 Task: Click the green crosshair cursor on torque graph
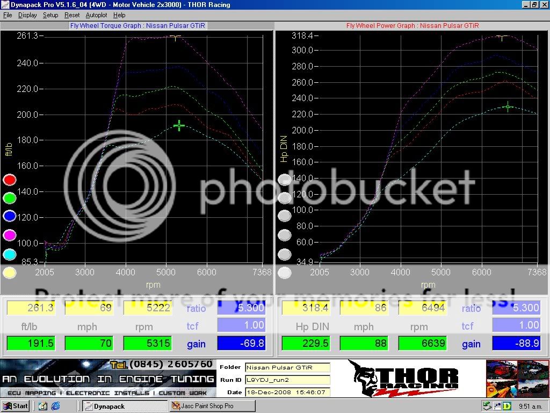(x=179, y=125)
